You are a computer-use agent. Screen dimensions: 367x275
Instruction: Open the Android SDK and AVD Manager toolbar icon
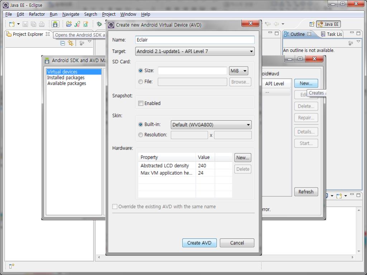click(55, 24)
